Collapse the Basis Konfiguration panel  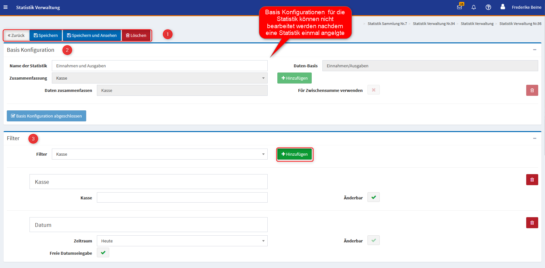pyautogui.click(x=535, y=50)
